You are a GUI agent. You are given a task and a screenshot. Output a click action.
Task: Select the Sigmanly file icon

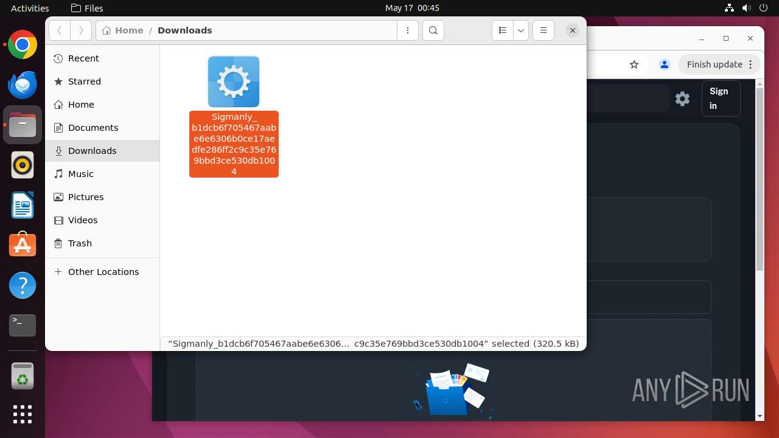234,82
